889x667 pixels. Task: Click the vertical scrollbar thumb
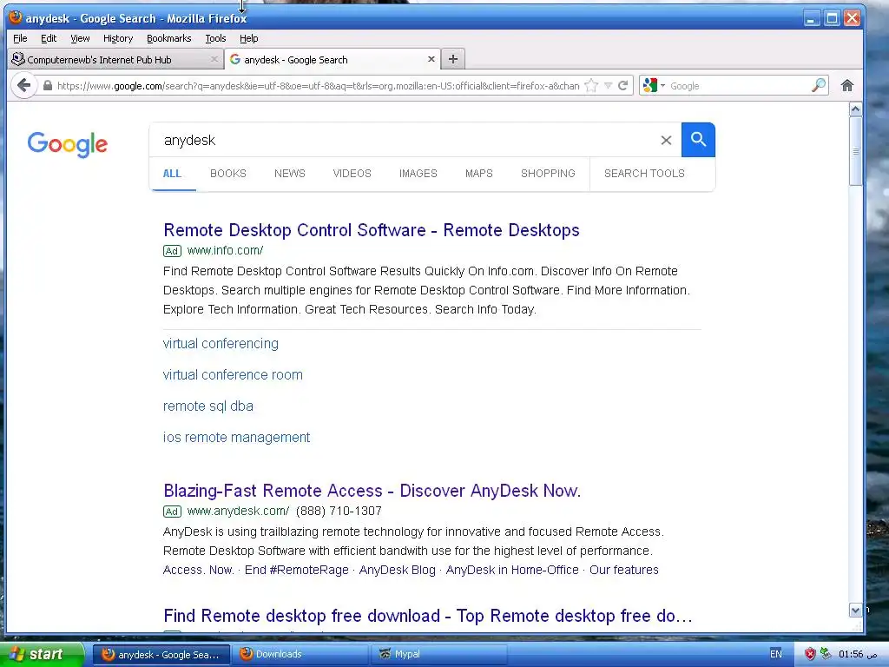click(x=855, y=151)
